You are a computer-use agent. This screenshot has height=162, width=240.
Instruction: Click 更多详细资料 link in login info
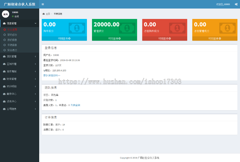(52, 76)
